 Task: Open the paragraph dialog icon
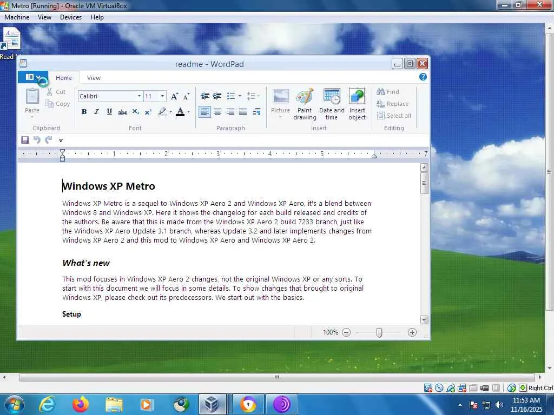257,112
